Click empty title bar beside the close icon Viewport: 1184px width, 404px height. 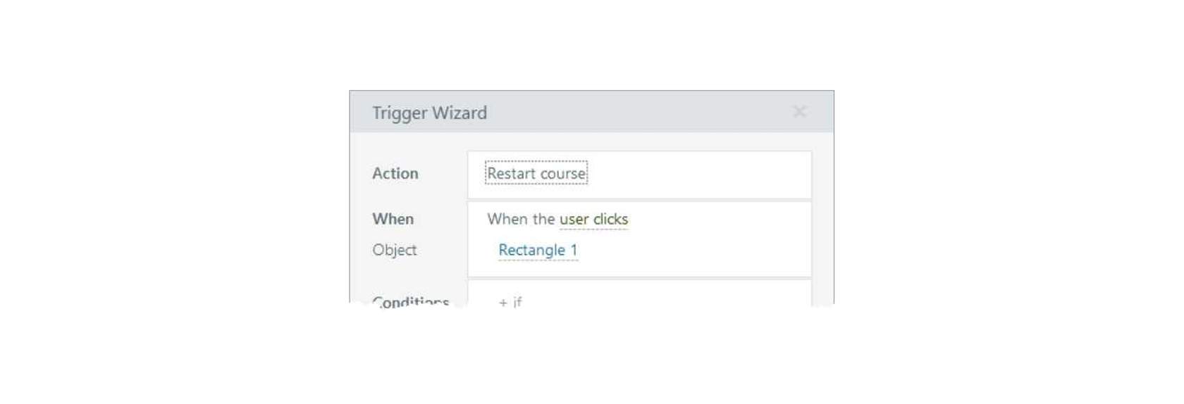click(634, 112)
